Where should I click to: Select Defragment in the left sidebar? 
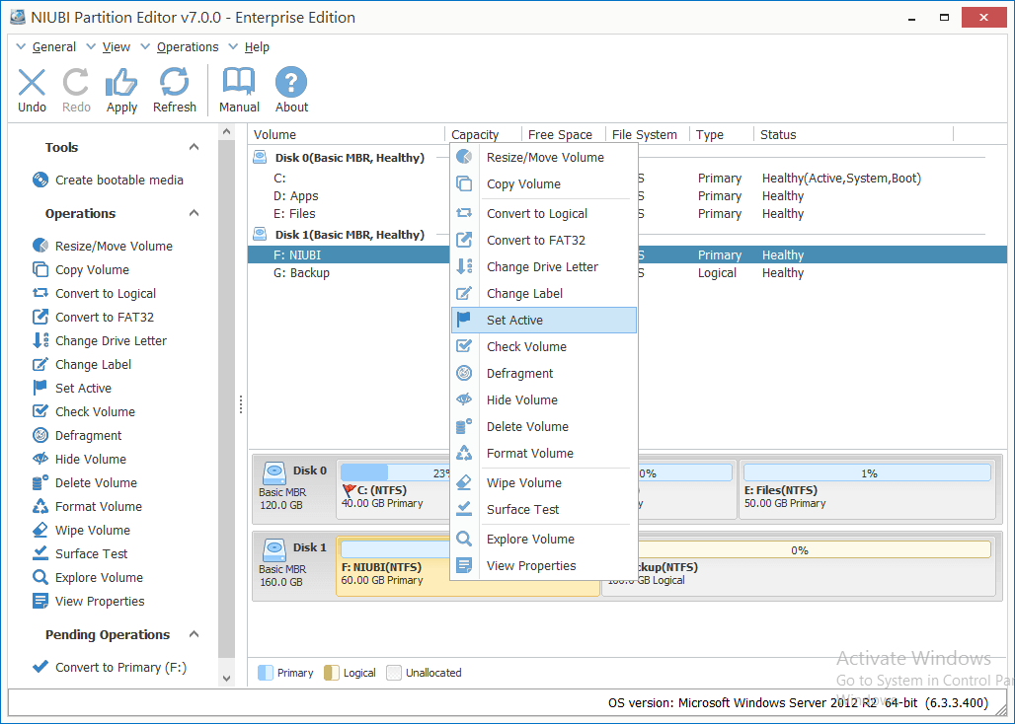[88, 435]
